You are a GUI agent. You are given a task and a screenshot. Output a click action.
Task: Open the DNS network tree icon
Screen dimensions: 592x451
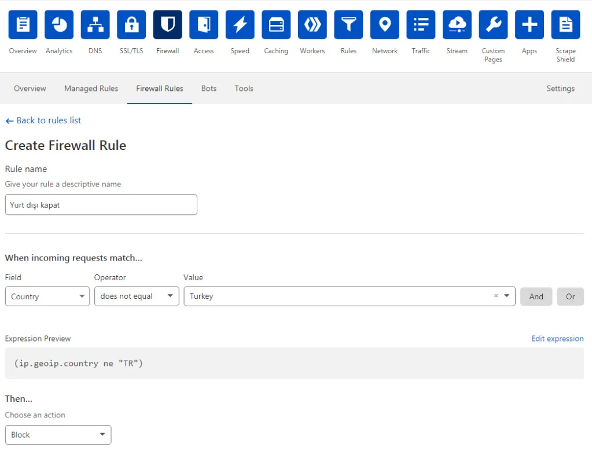pyautogui.click(x=95, y=24)
